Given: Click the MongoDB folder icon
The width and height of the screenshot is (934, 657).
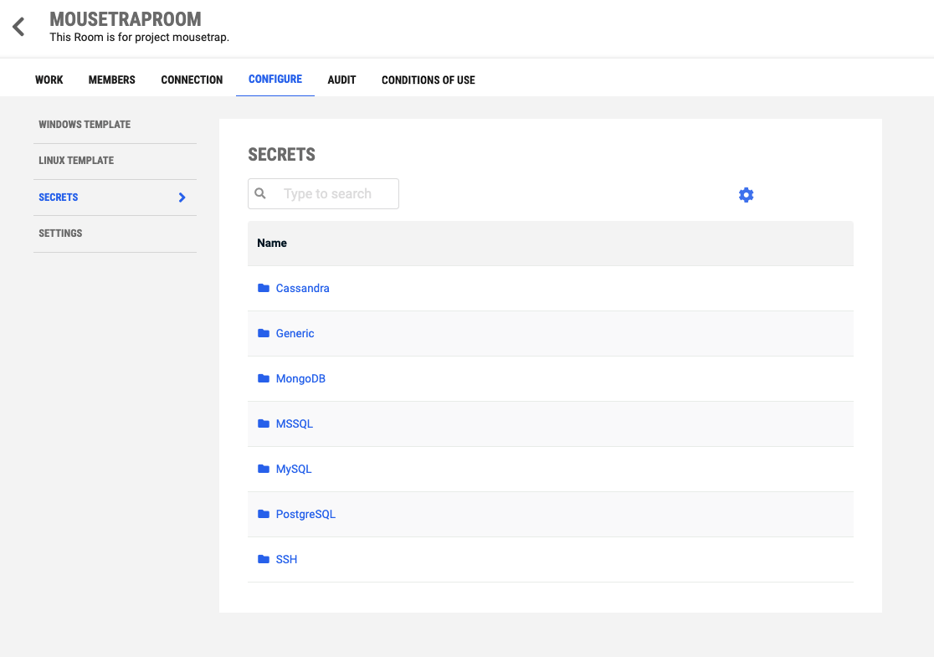Looking at the screenshot, I should click(x=264, y=378).
